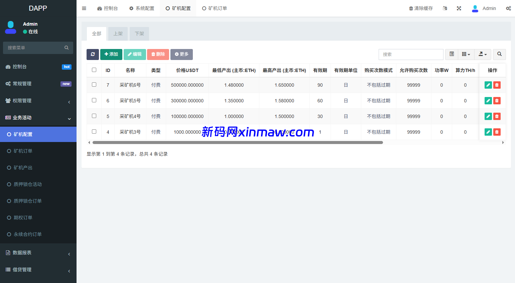Click the 清除缓存 link in header
The height and width of the screenshot is (283, 515).
tap(421, 8)
